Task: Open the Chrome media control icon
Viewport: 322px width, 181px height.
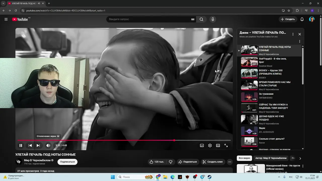Action: click(306, 11)
